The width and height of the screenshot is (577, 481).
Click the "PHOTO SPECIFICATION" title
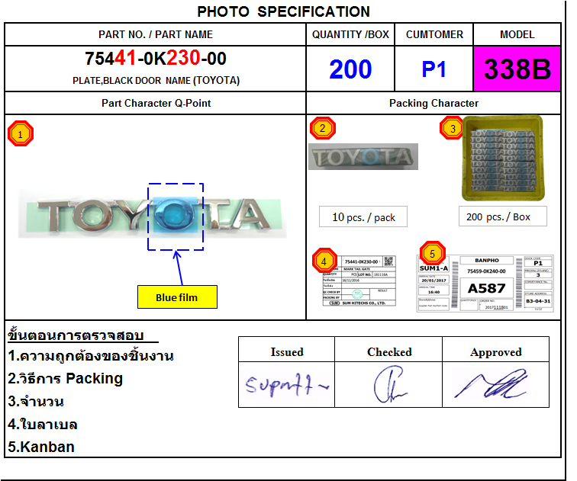(x=283, y=11)
